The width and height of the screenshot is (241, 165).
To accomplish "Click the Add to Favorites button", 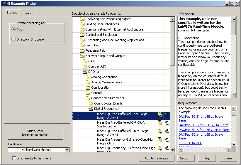I will coord(157,158).
